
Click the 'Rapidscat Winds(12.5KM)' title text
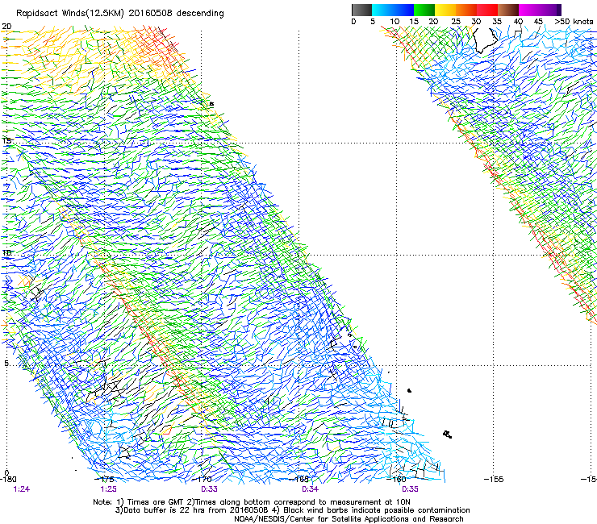point(70,14)
